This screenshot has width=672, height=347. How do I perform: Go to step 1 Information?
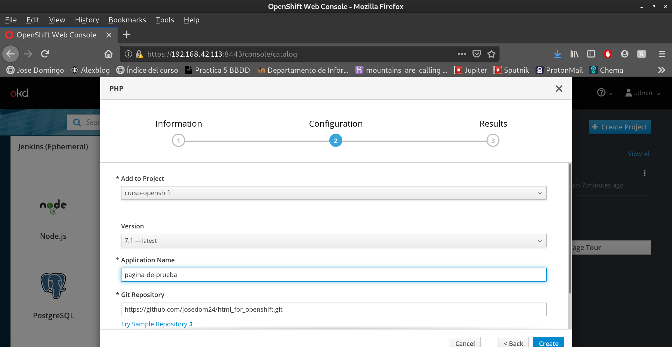178,141
